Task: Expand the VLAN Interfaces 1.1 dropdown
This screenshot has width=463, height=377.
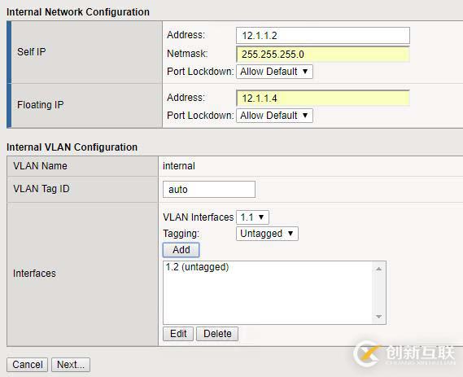Action: pos(252,217)
